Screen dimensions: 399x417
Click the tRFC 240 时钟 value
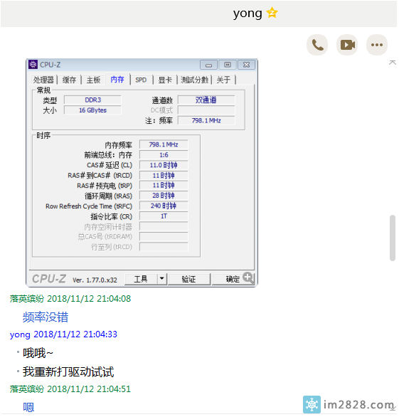(164, 206)
